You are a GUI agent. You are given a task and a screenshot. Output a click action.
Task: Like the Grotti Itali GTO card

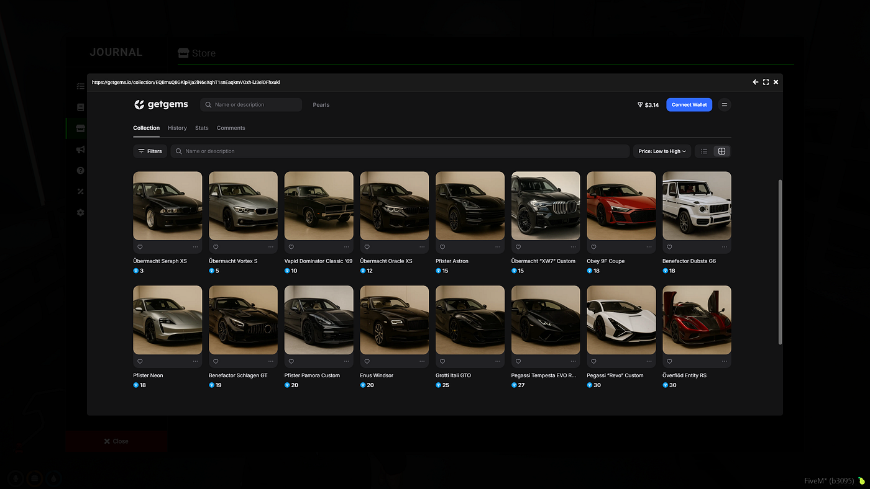pyautogui.click(x=442, y=361)
